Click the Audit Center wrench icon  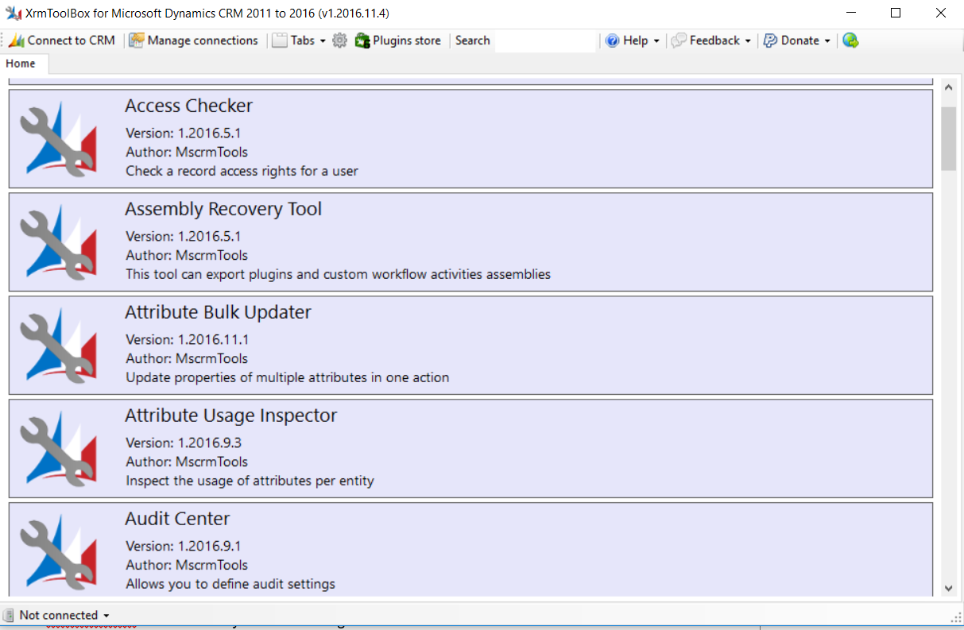click(58, 552)
